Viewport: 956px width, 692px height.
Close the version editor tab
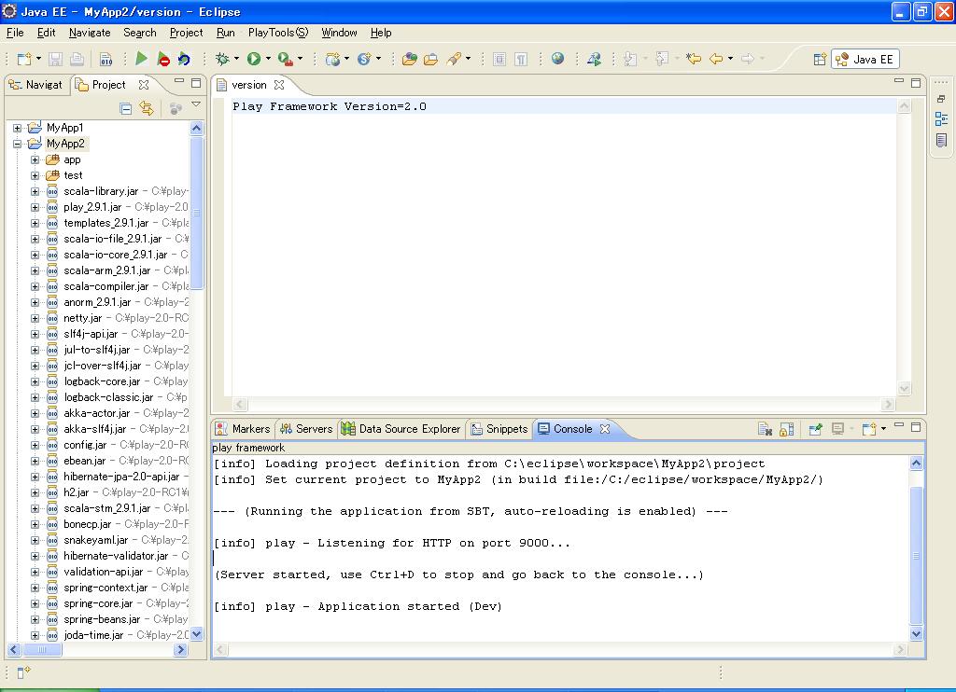pyautogui.click(x=279, y=85)
